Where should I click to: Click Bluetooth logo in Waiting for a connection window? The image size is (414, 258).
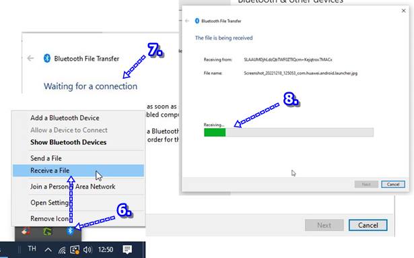[47, 58]
